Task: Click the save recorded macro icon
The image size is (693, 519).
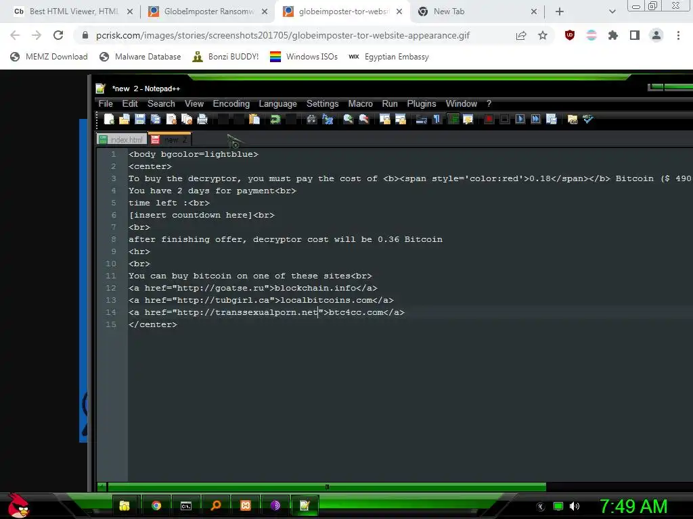Action: coord(551,119)
